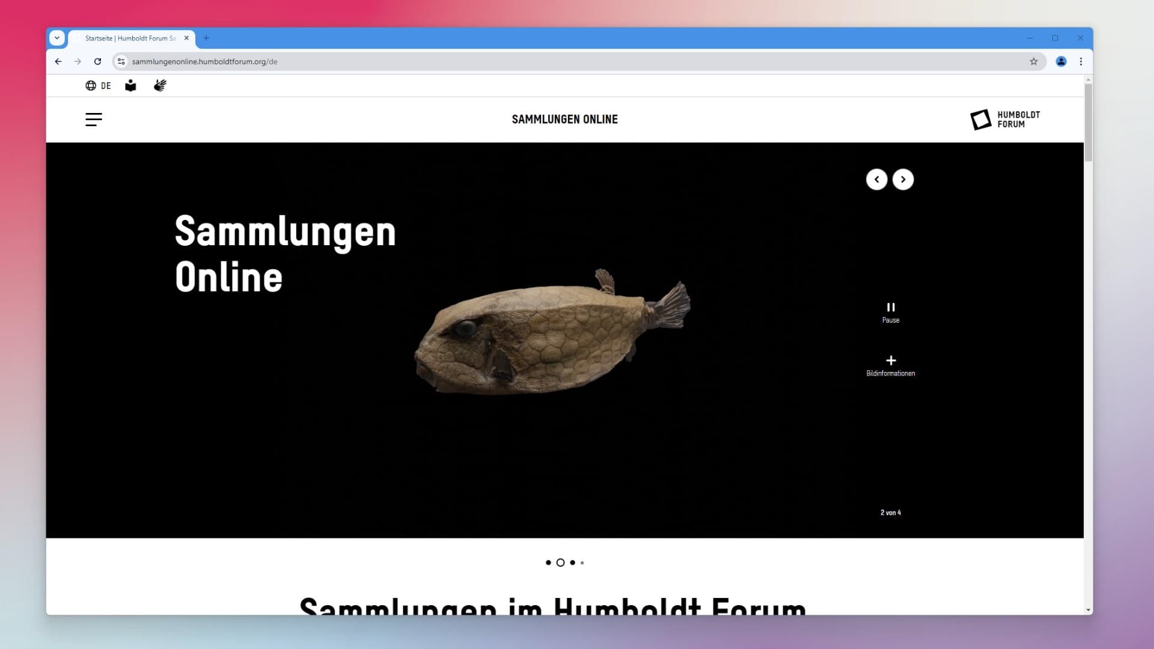Click the scrollbar up arrow
The image size is (1154, 649).
(1088, 79)
